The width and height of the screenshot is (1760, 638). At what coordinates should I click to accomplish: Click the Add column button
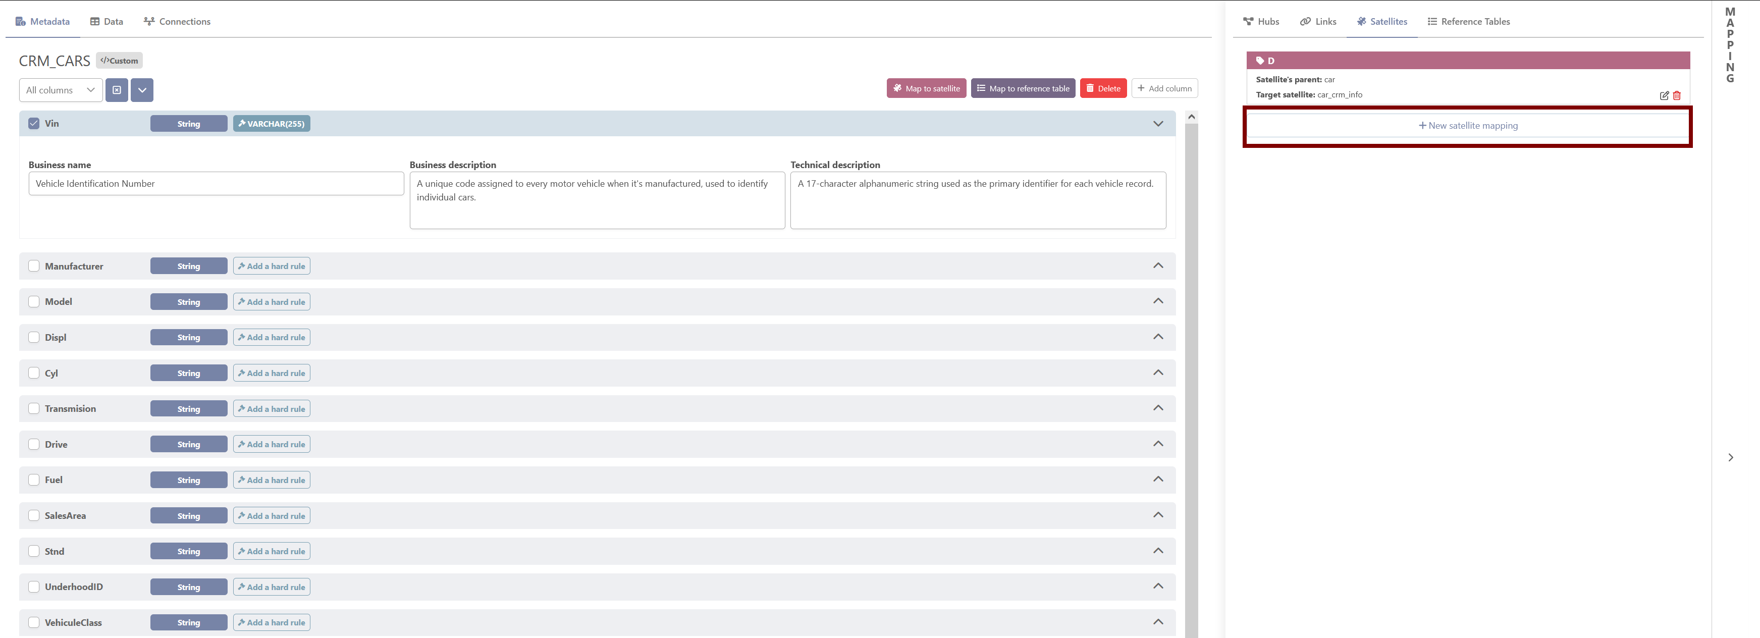pos(1164,88)
